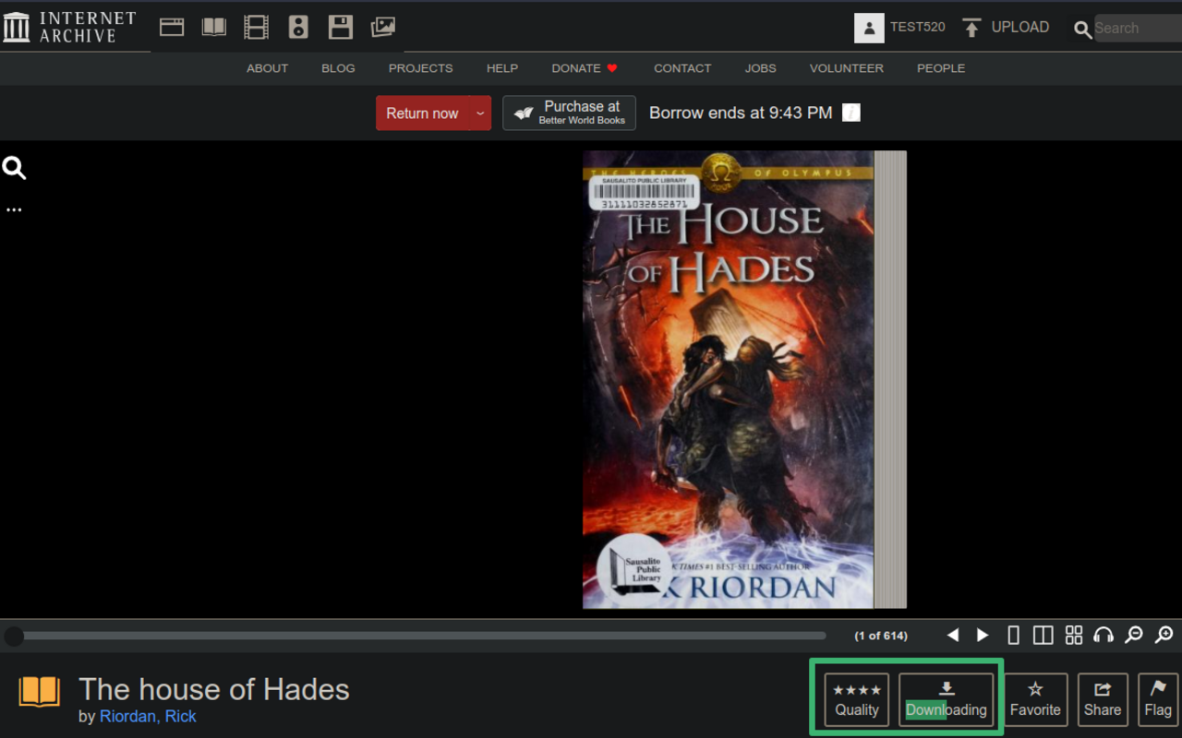Open the CONTACT menu item
The height and width of the screenshot is (738, 1182).
(682, 68)
